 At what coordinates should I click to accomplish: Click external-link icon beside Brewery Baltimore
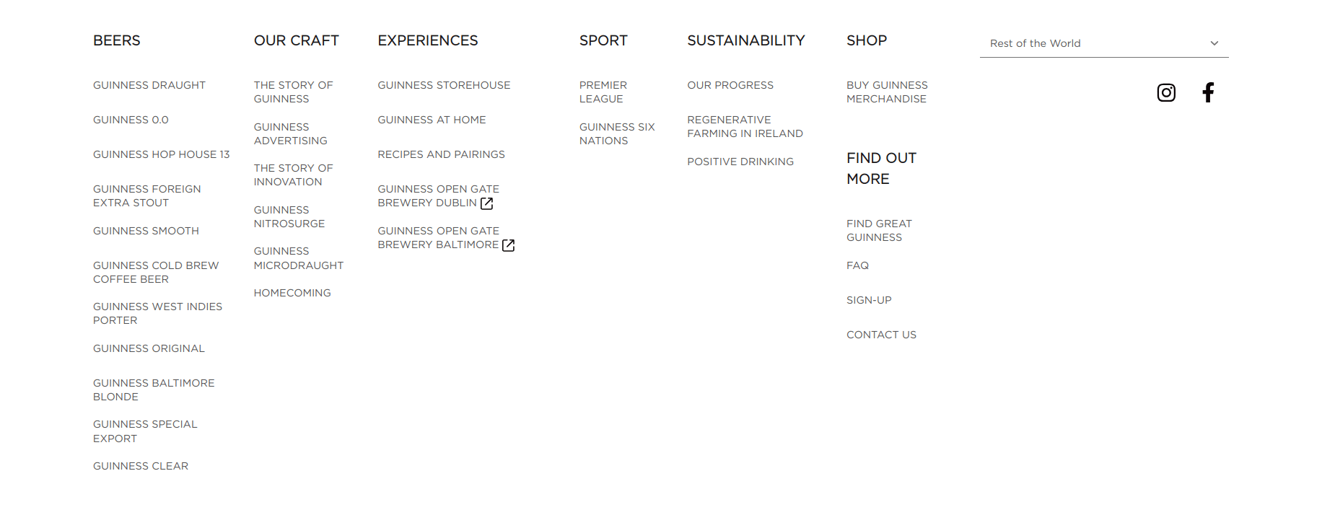click(509, 245)
